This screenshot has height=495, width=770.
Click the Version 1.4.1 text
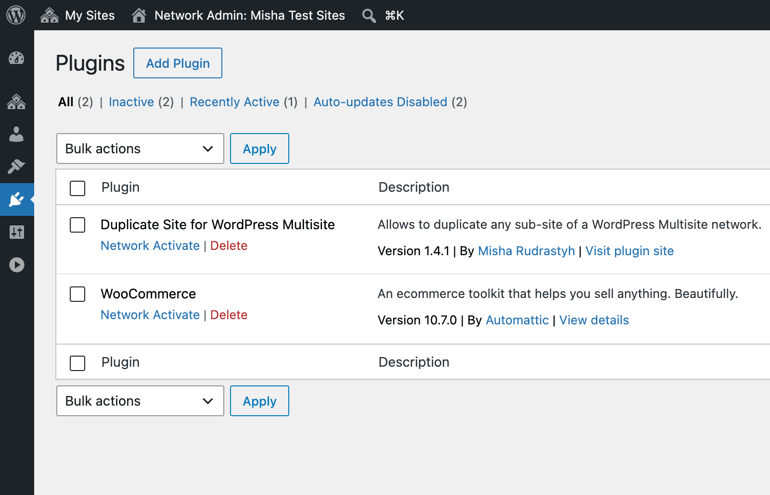(413, 251)
